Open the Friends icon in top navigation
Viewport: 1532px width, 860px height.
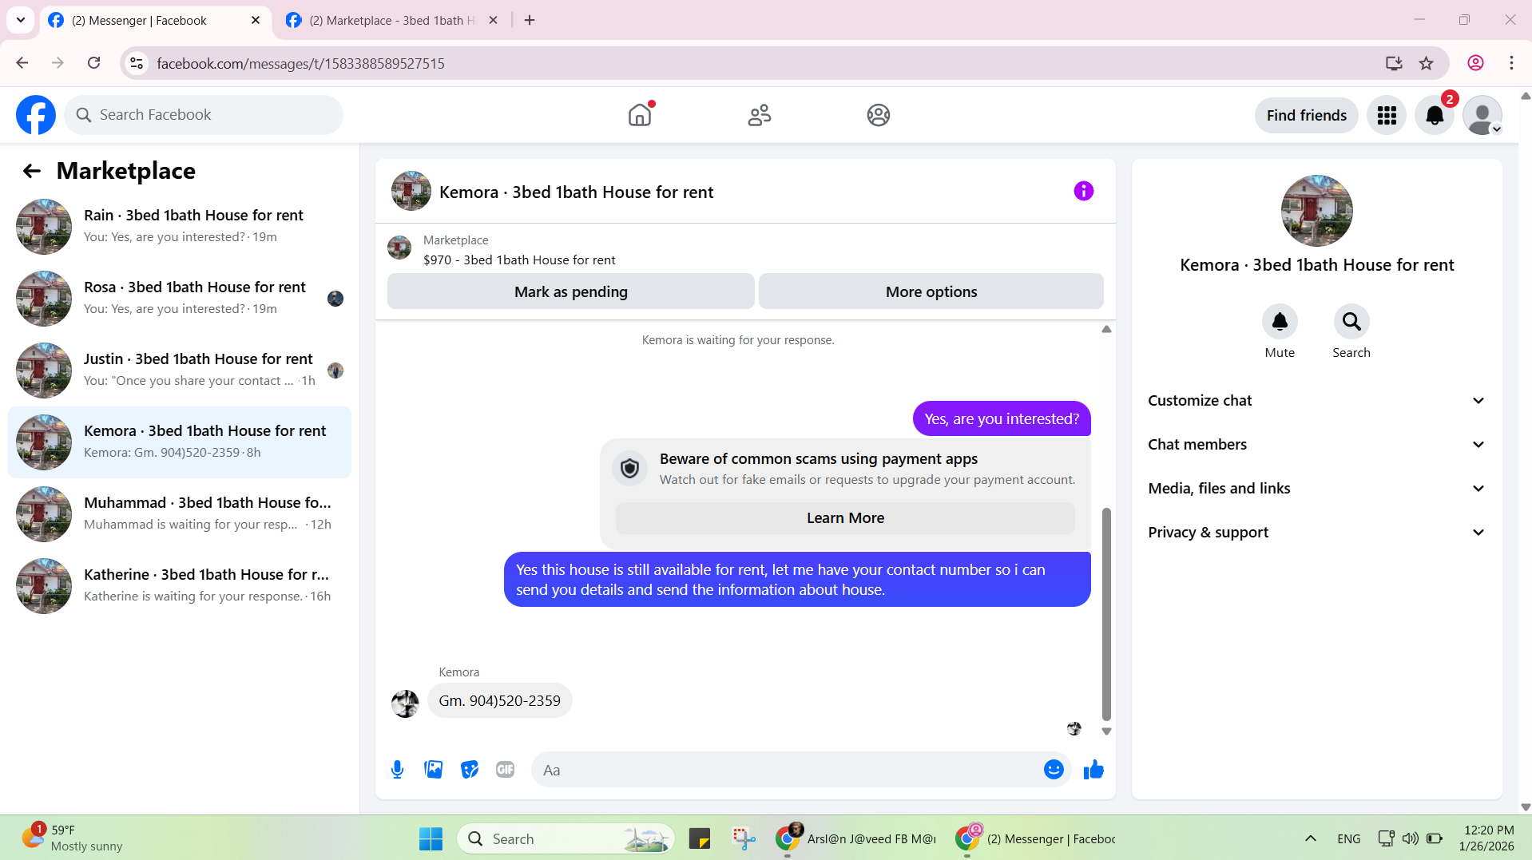759,115
